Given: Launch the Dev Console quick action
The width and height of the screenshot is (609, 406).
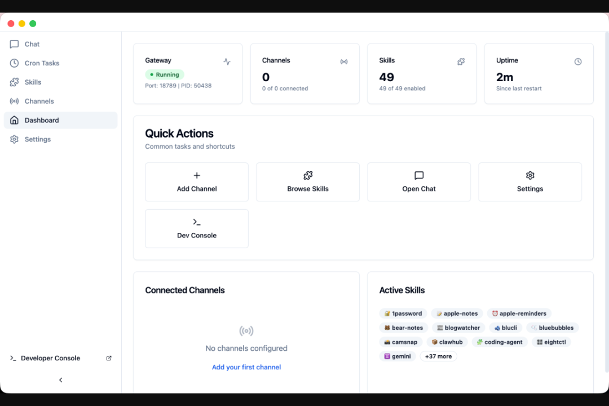Looking at the screenshot, I should [197, 228].
